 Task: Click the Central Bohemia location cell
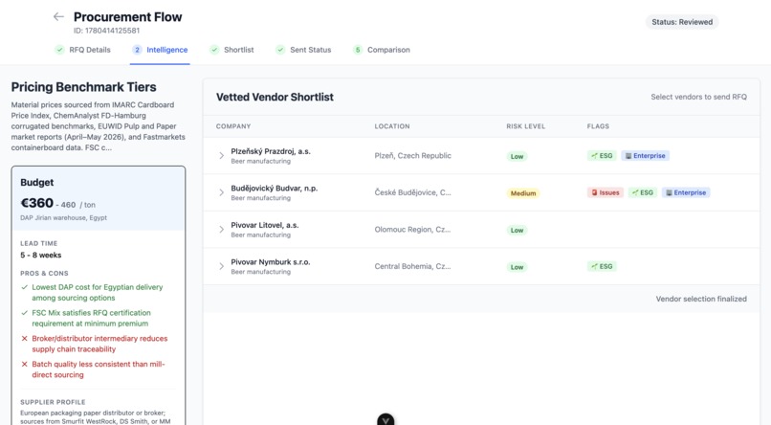pyautogui.click(x=412, y=266)
